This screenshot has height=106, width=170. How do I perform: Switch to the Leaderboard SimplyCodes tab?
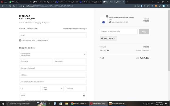point(67,2)
